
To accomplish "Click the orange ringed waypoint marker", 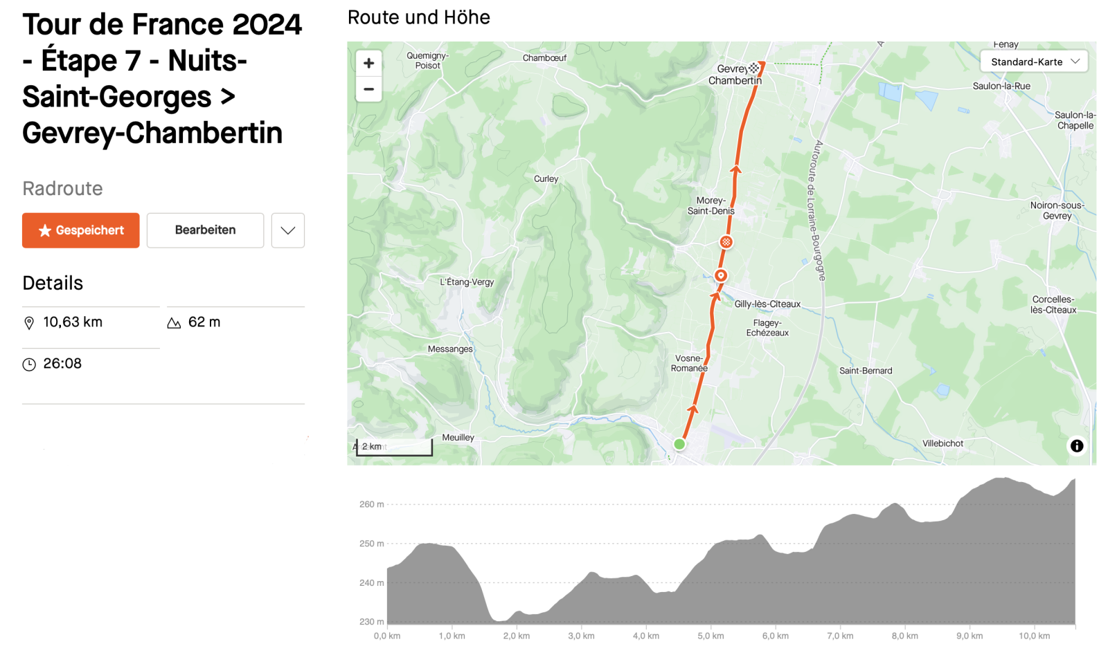I will [x=721, y=275].
